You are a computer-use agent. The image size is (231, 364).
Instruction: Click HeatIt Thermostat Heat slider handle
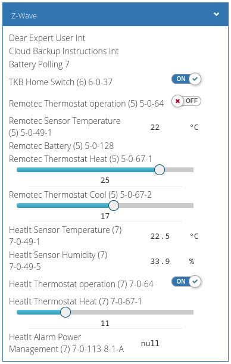pyautogui.click(x=65, y=312)
